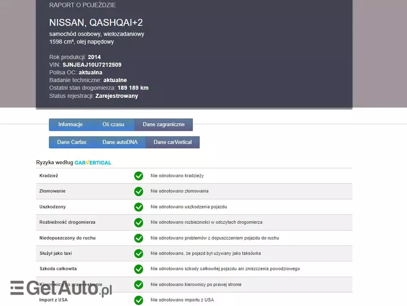View the Dane autoDNA report

(120, 142)
